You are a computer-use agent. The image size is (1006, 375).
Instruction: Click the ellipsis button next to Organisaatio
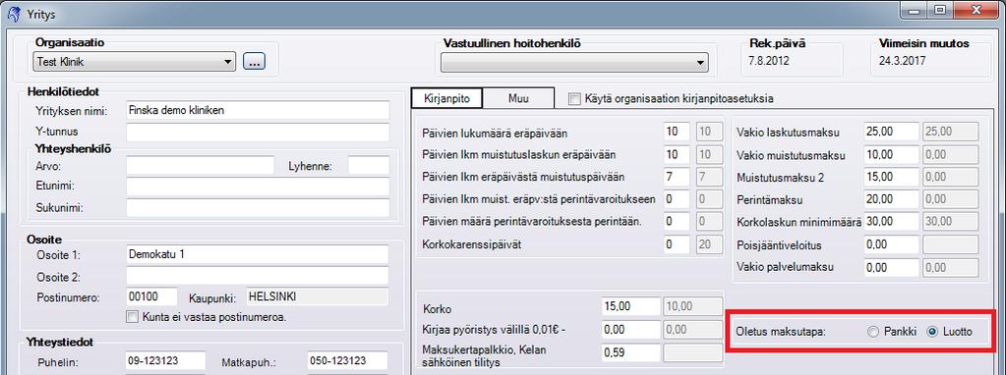(254, 62)
